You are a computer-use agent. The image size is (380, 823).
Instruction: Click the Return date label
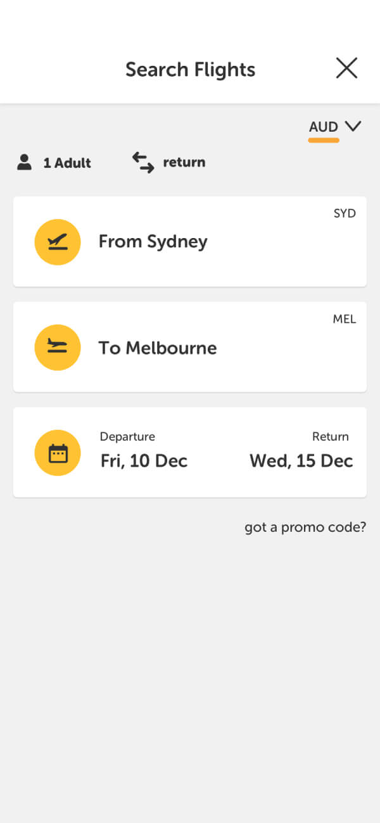pyautogui.click(x=330, y=437)
